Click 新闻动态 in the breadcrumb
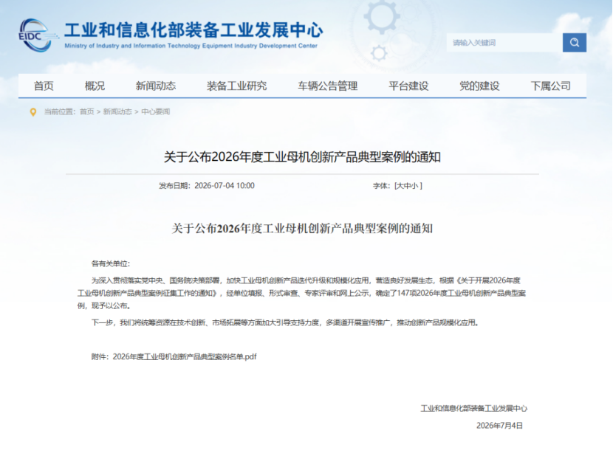 [117, 111]
